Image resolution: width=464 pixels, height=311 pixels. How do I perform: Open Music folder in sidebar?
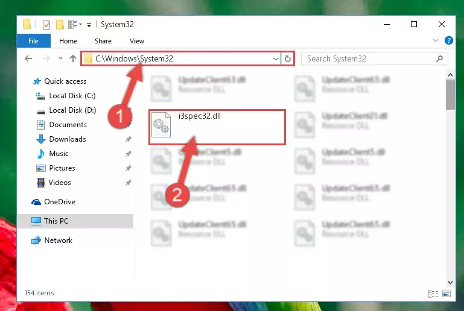point(59,154)
